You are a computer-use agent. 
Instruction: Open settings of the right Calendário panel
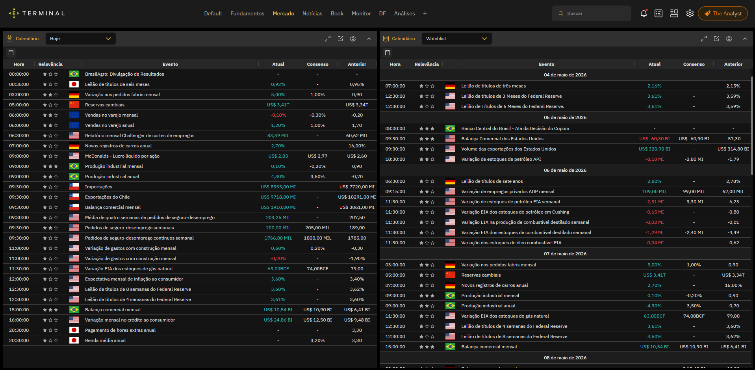point(729,39)
